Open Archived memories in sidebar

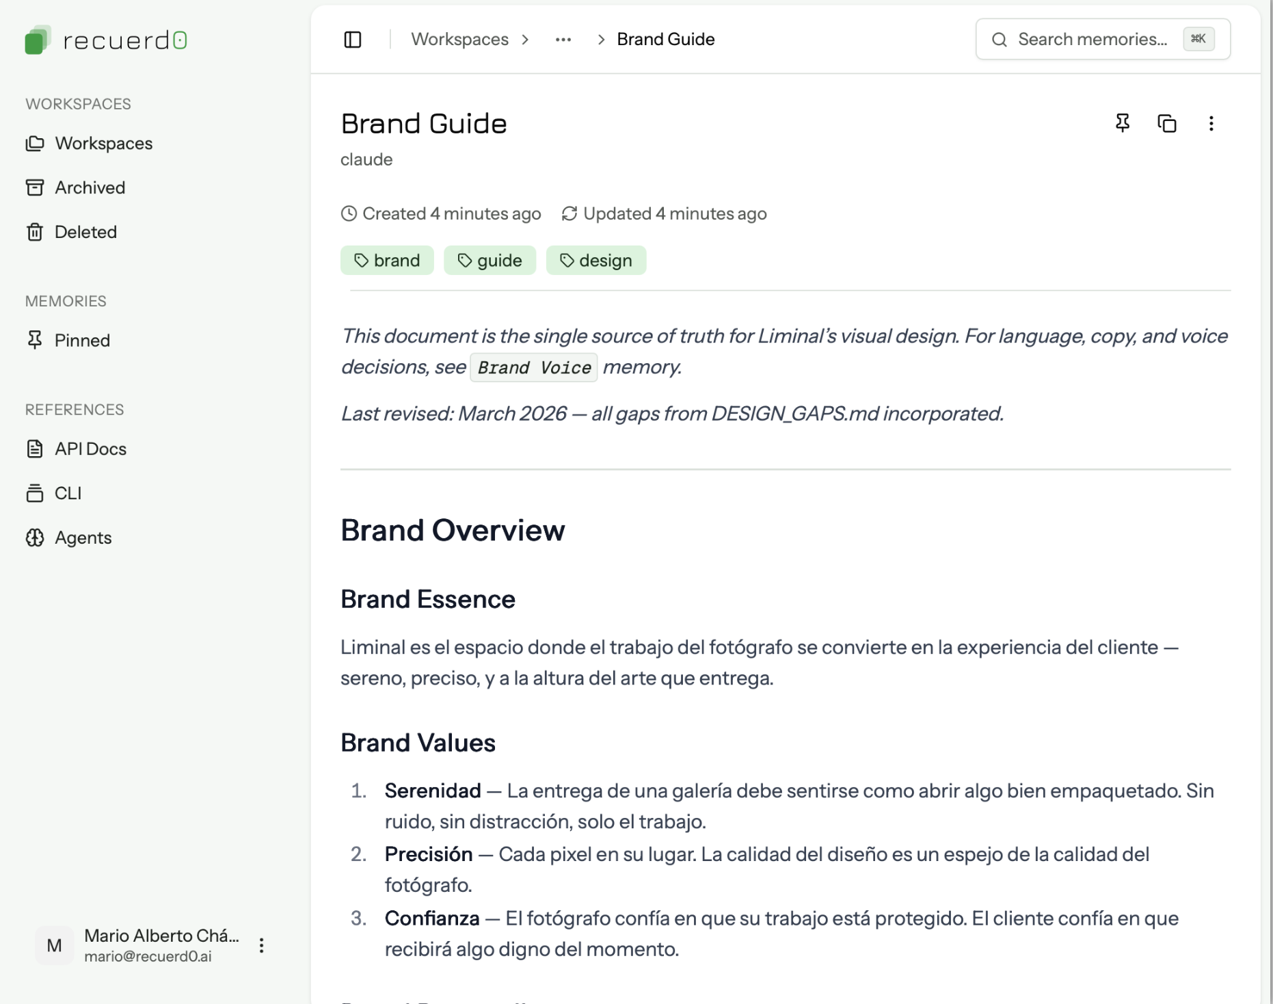click(89, 187)
